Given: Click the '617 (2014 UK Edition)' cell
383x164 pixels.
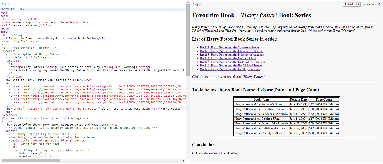Looking at the screenshot, I should (x=324, y=119).
